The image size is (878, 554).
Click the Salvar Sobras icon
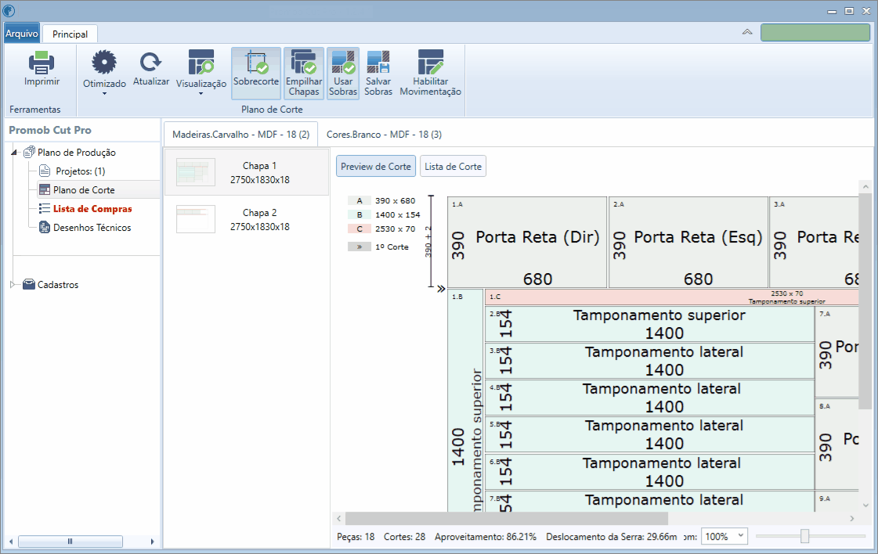click(x=378, y=63)
